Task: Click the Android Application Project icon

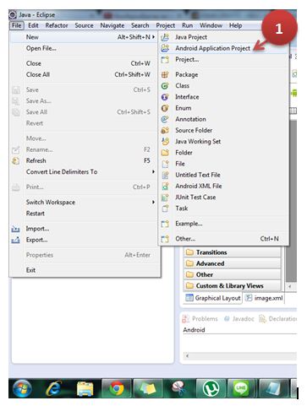Action: [165, 48]
